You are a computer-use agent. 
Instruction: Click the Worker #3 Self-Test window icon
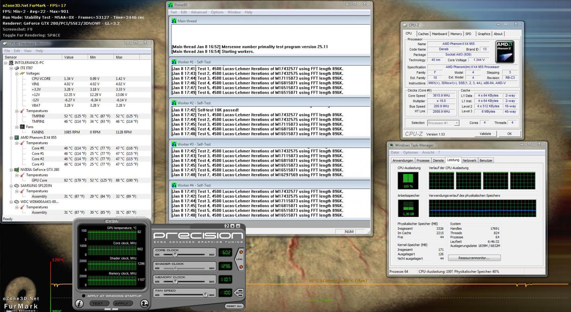click(x=174, y=144)
